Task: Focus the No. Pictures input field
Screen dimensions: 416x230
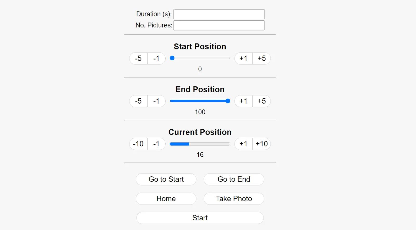Action: [219, 25]
